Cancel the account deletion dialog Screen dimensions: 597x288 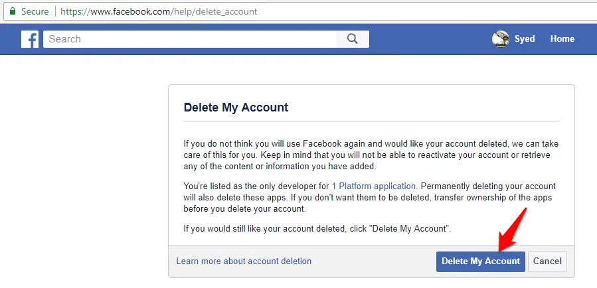click(x=547, y=261)
